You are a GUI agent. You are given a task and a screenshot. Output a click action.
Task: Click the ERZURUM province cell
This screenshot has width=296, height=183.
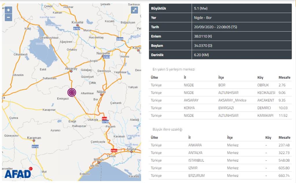[x=197, y=176]
